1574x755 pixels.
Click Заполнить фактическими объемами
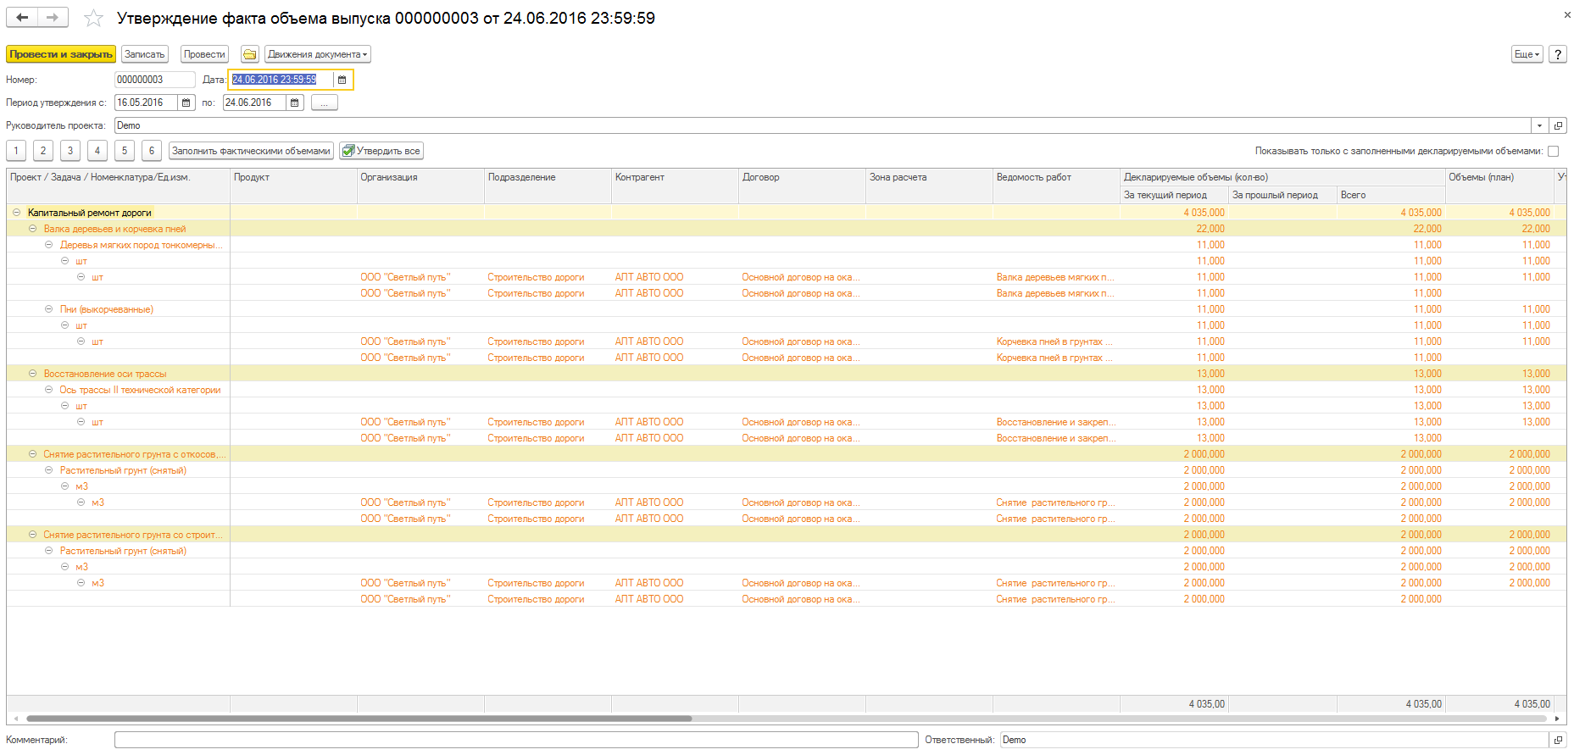pos(251,151)
